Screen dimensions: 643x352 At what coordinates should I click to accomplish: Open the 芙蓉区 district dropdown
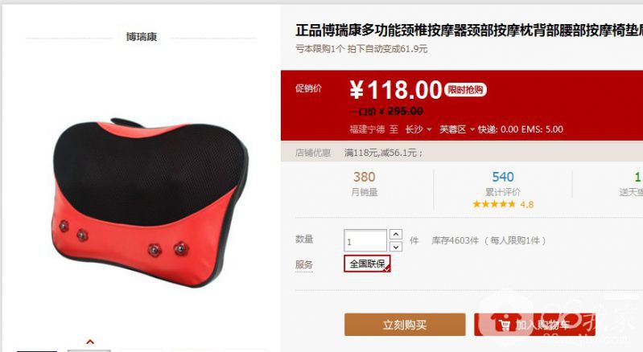(x=457, y=129)
